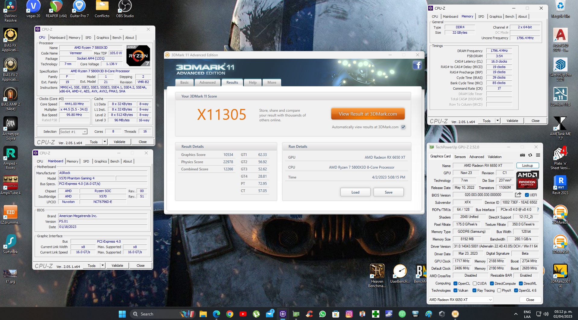The width and height of the screenshot is (578, 320).
Task: Open the AMD Radeon RX 6650 XT GPU selector dropdown
Action: (460, 300)
